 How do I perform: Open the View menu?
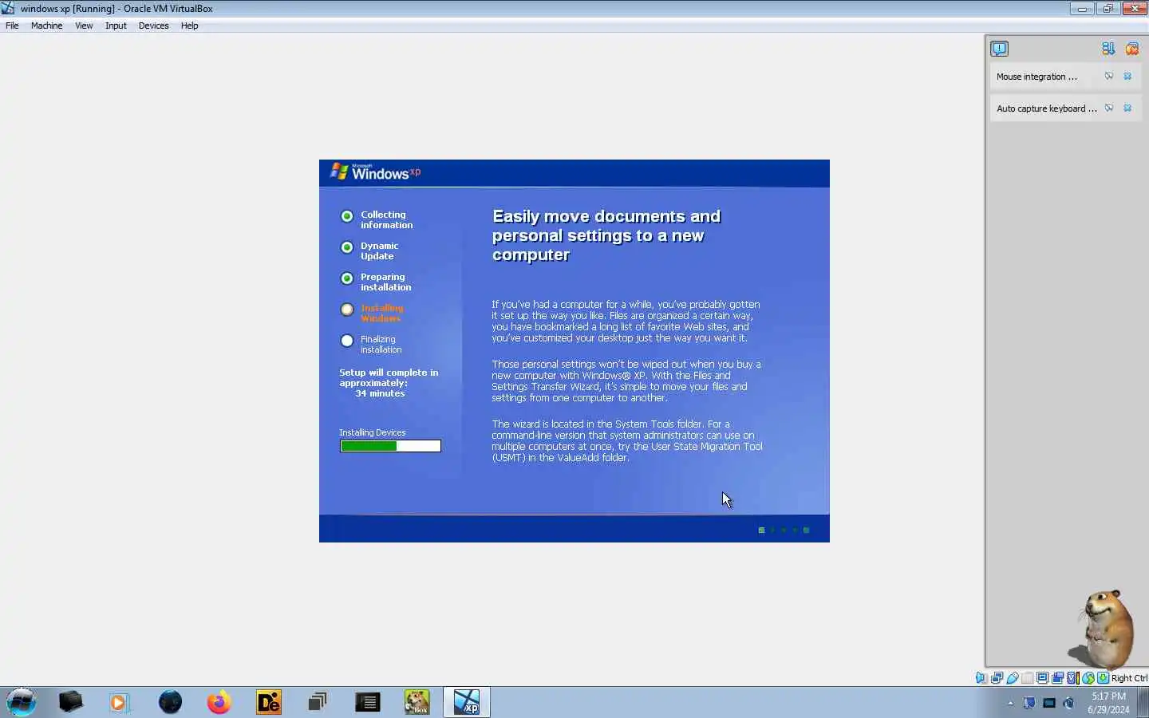84,26
